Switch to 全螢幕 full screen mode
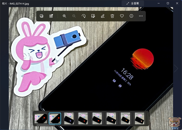Viewport: 182px width, 130px height. tap(133, 3)
